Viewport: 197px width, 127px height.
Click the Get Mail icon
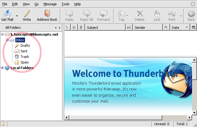[7, 14]
